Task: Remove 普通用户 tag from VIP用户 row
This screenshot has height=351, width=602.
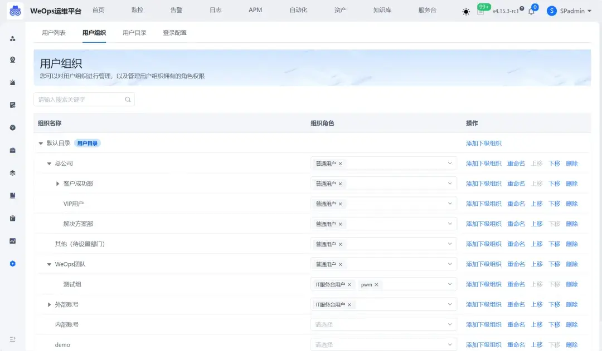Action: (x=340, y=204)
